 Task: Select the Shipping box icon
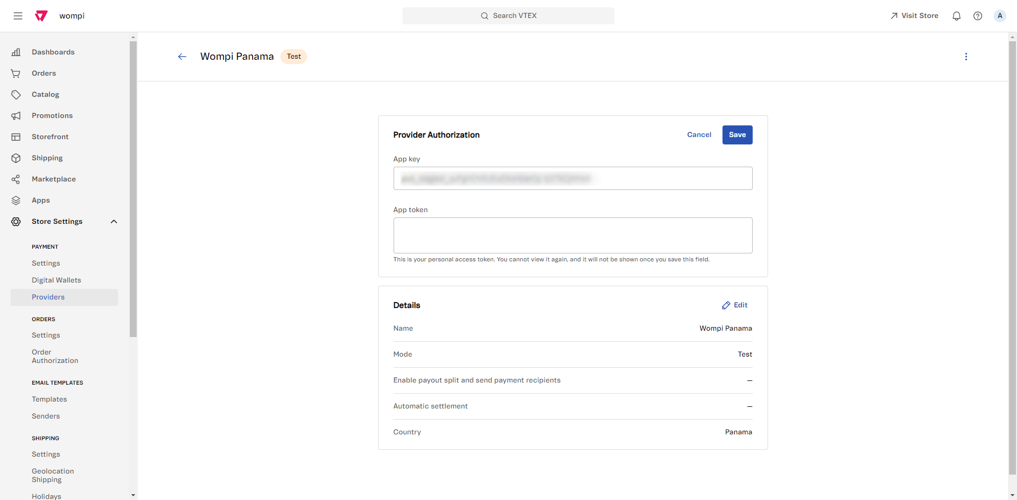[x=16, y=158]
